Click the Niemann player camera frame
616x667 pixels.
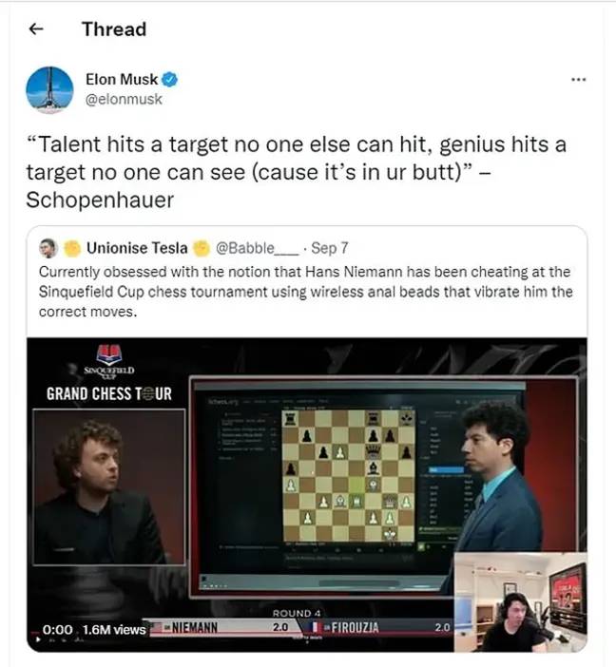109,487
